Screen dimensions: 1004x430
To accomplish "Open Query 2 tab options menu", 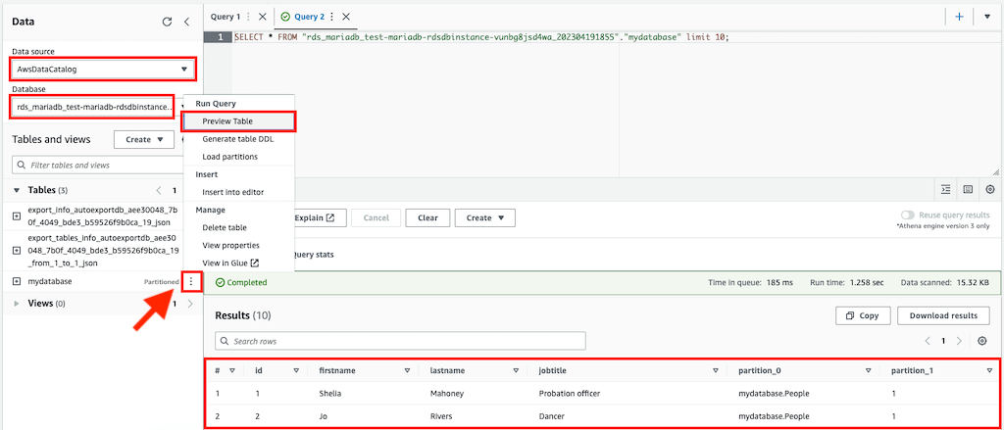I will (x=332, y=17).
